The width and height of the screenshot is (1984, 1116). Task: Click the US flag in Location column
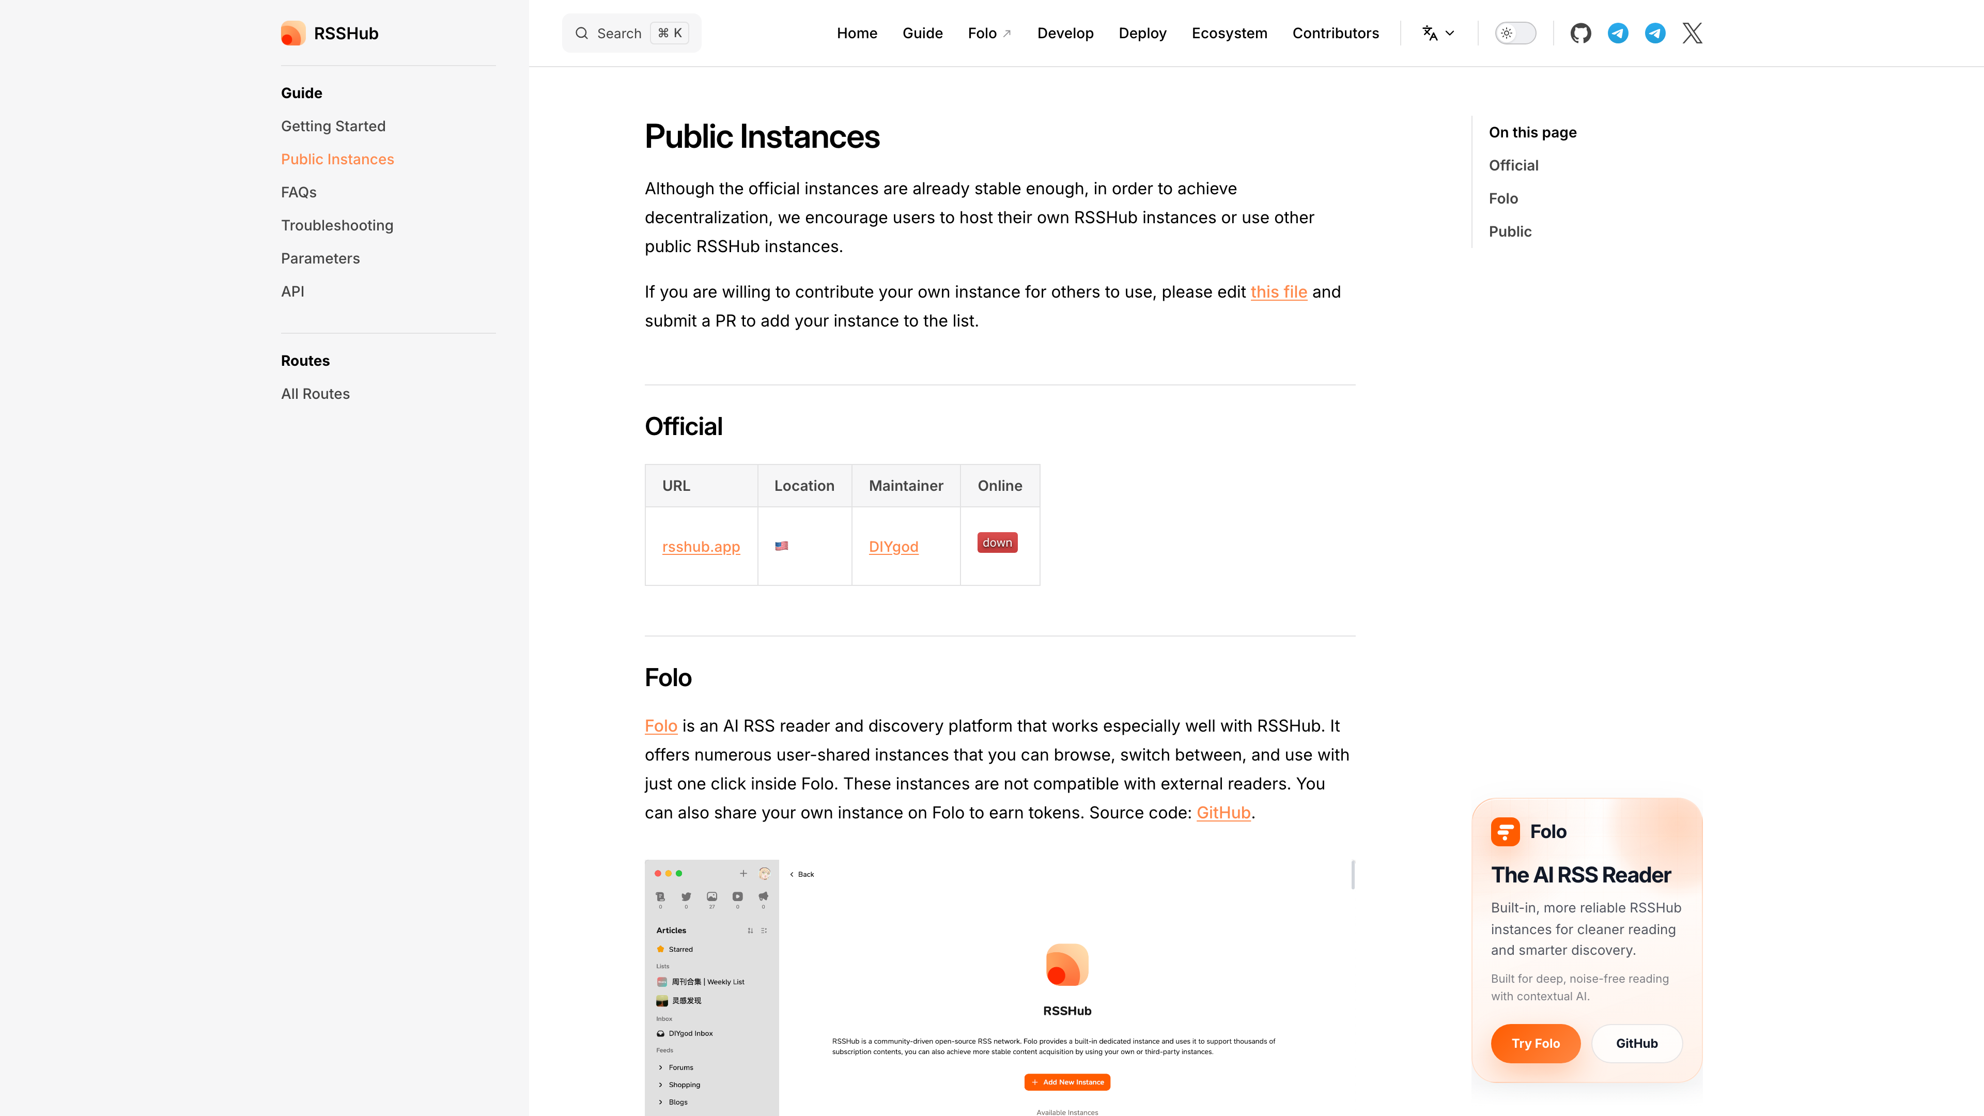tap(781, 546)
